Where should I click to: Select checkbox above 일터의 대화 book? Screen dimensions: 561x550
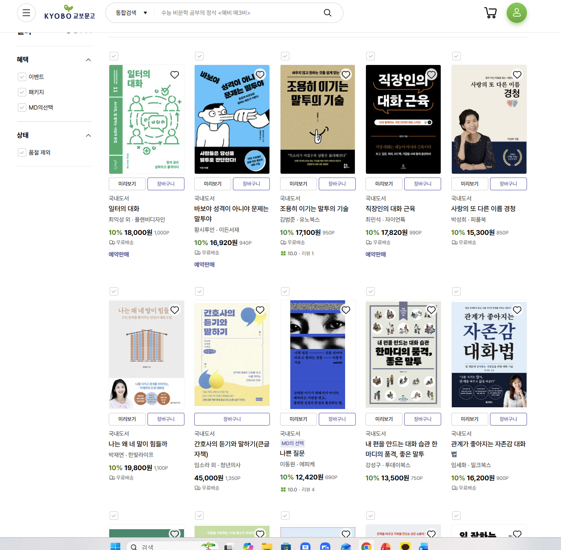(114, 56)
